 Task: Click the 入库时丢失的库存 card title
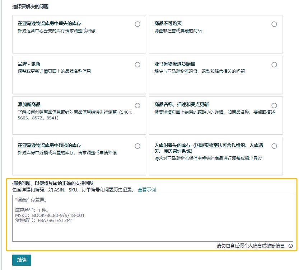click(x=209, y=148)
